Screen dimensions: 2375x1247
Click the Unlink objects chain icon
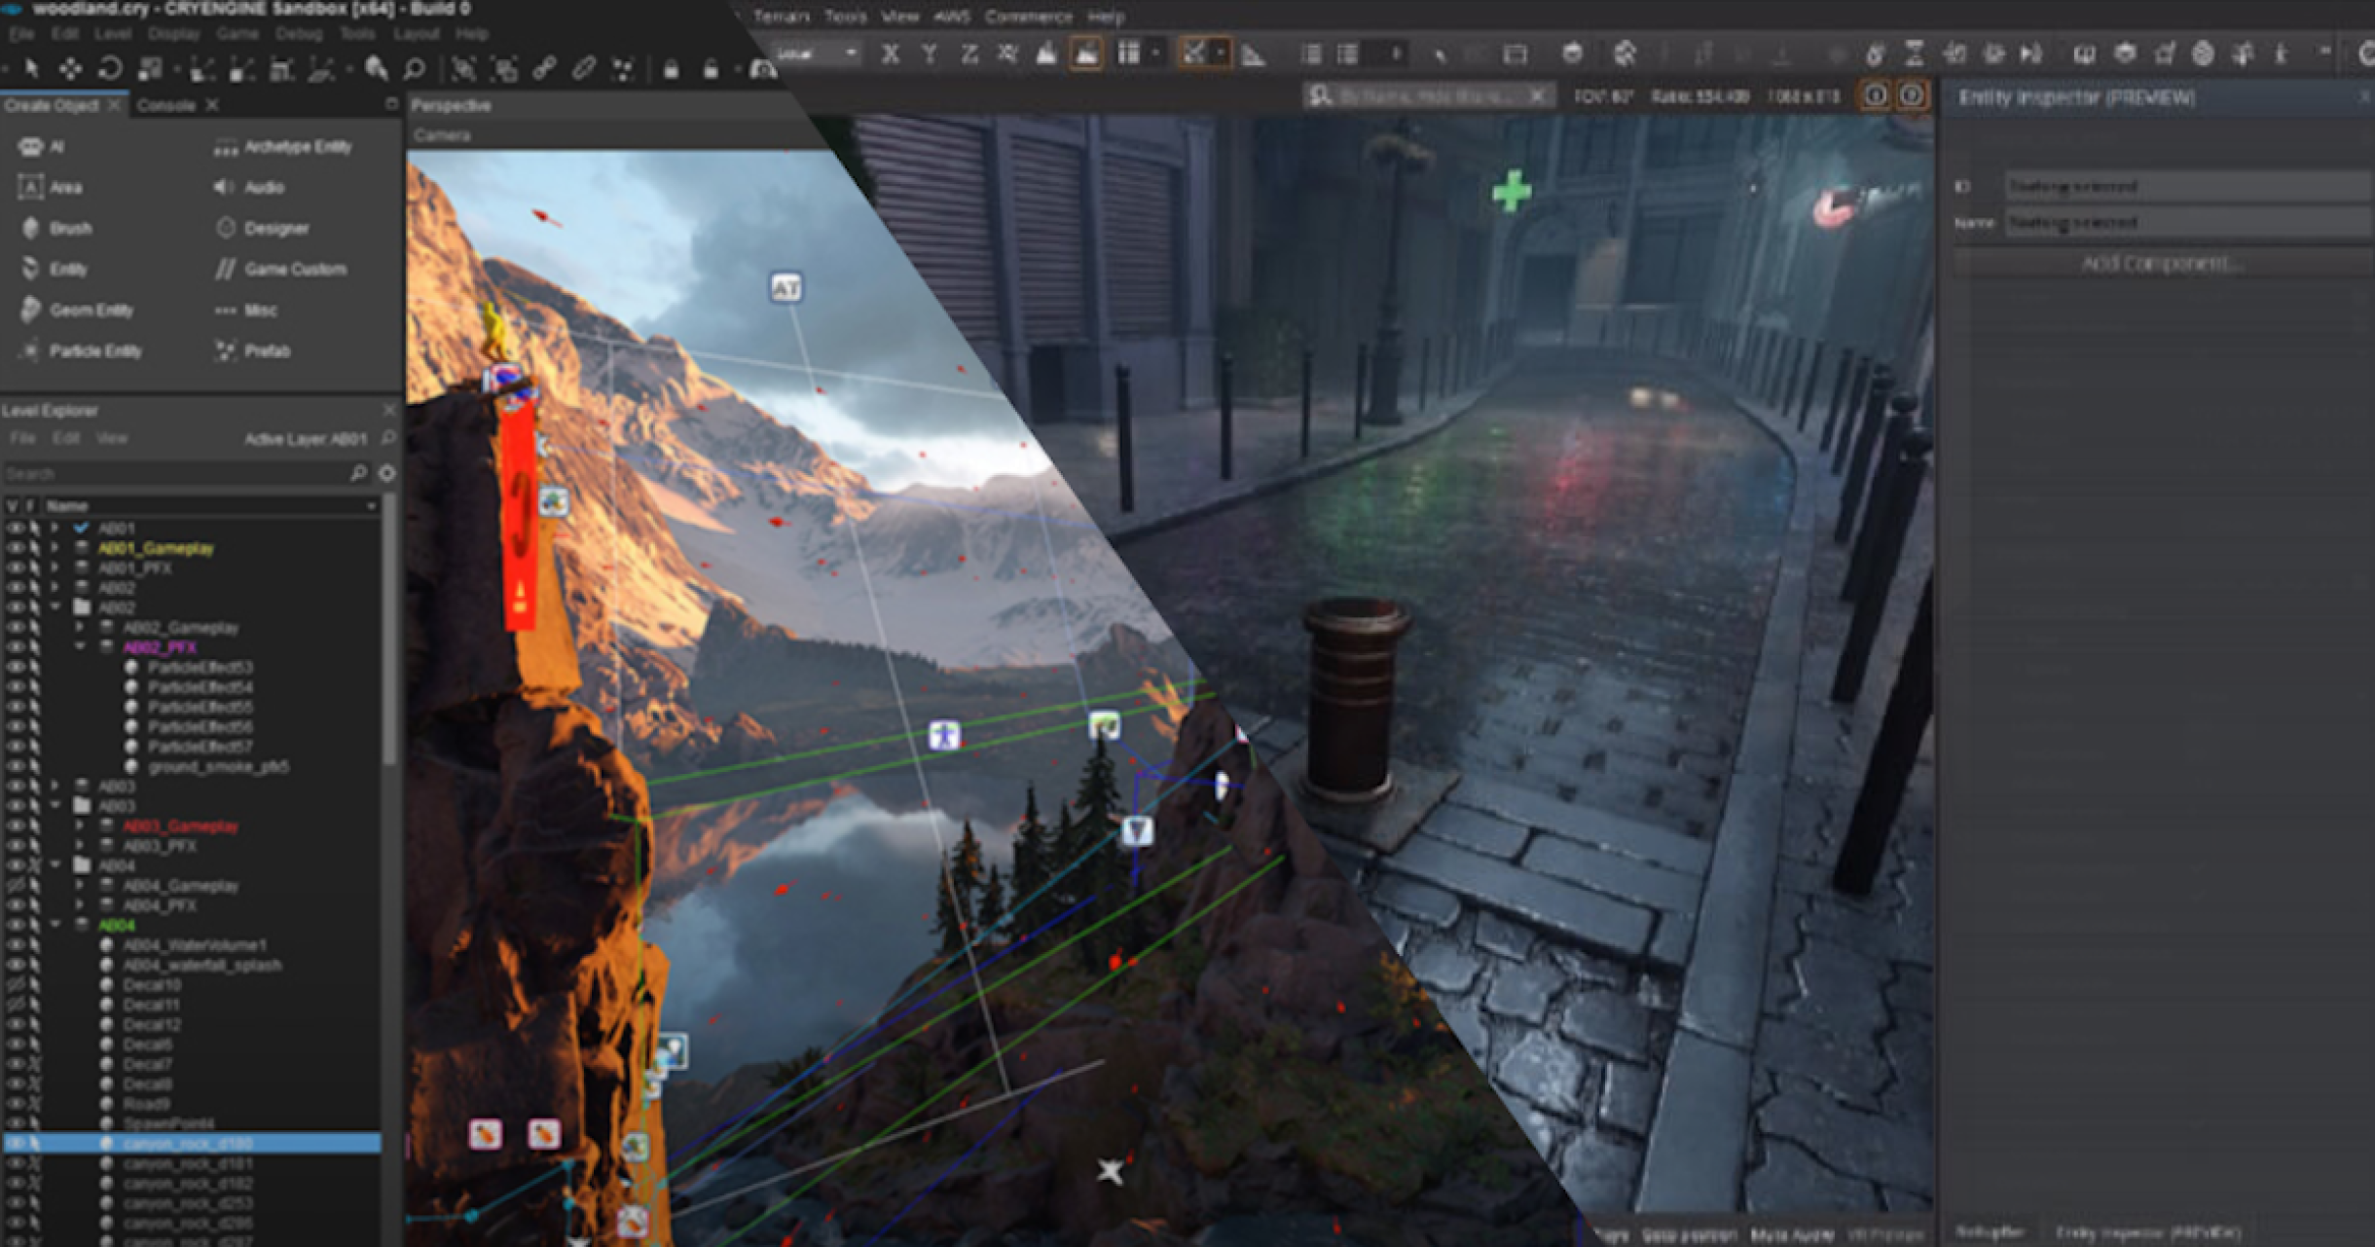[x=583, y=68]
